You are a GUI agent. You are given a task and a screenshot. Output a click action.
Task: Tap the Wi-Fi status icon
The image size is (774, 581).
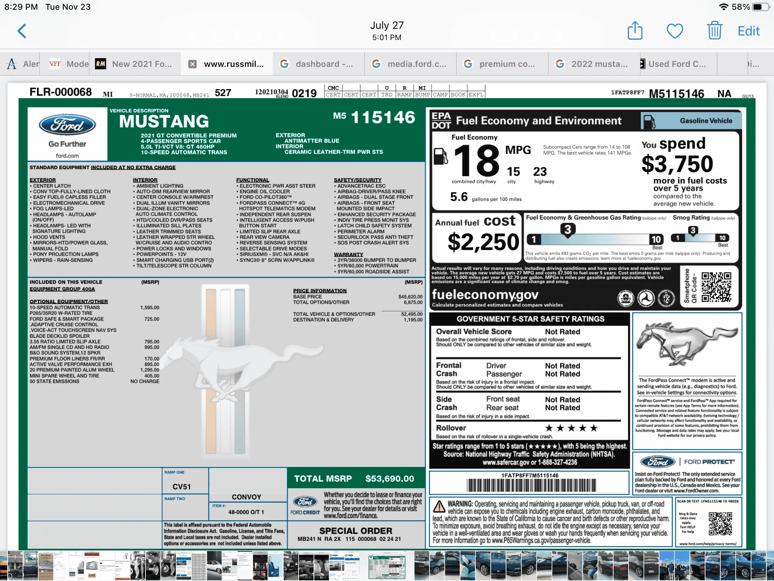point(724,7)
